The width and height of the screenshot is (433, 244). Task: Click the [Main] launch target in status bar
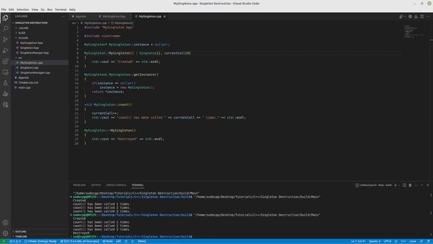(x=141, y=241)
